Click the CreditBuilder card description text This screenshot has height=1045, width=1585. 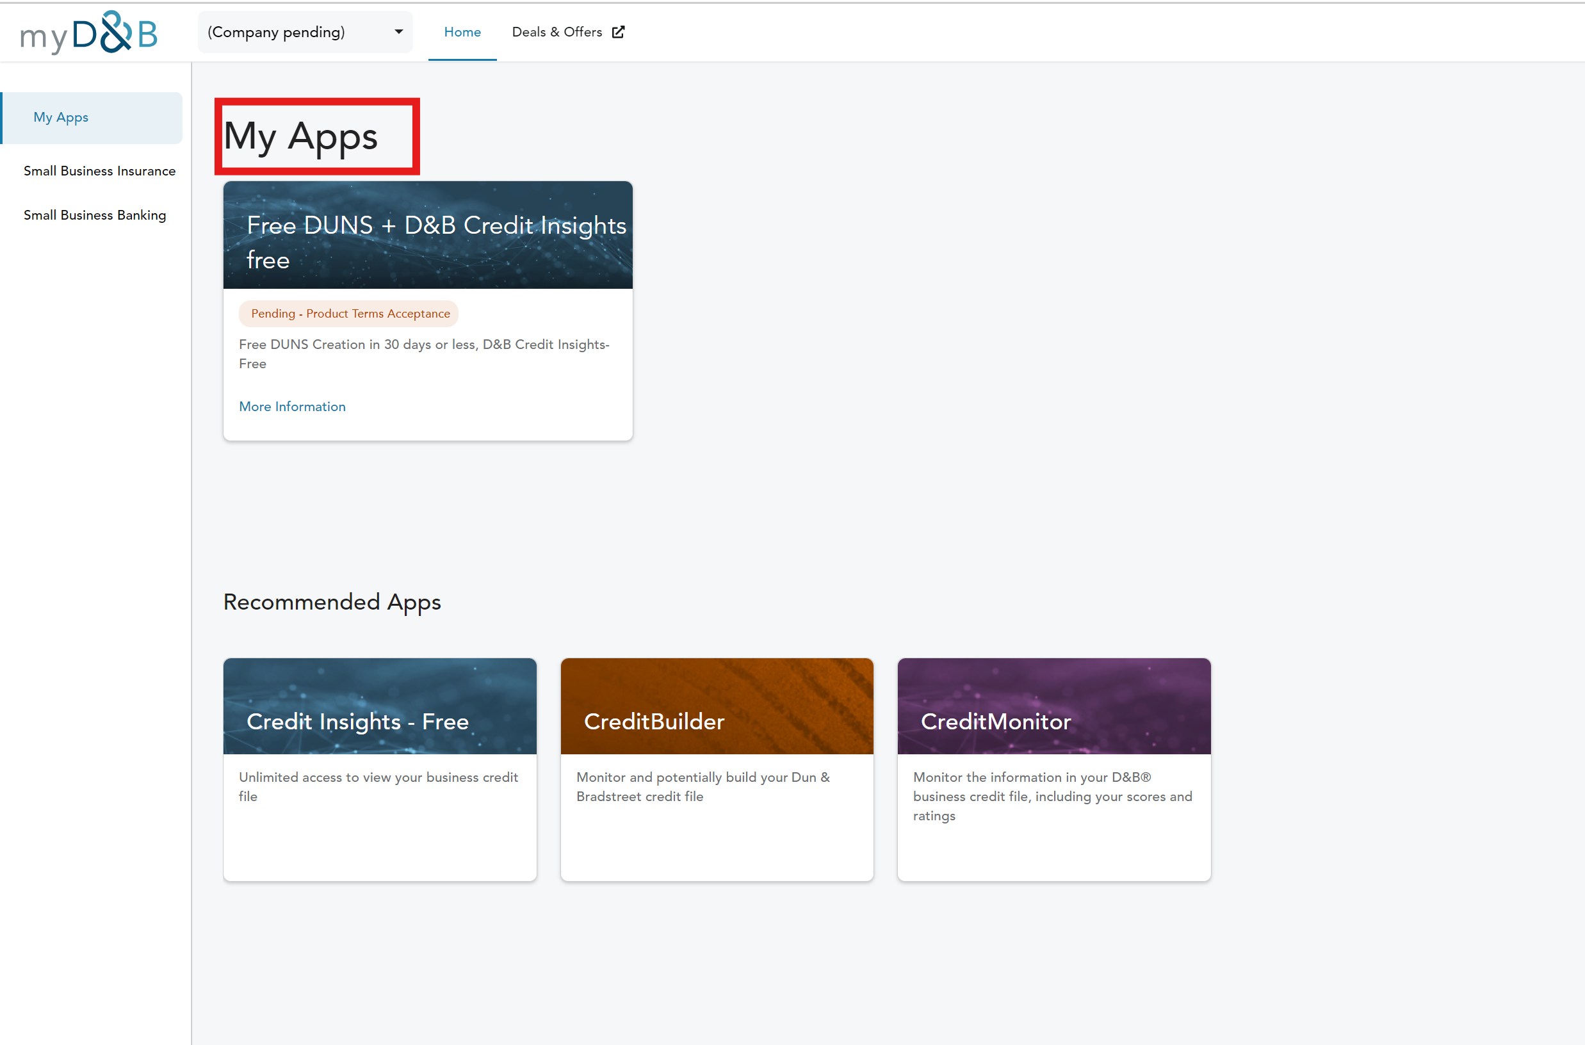click(703, 786)
